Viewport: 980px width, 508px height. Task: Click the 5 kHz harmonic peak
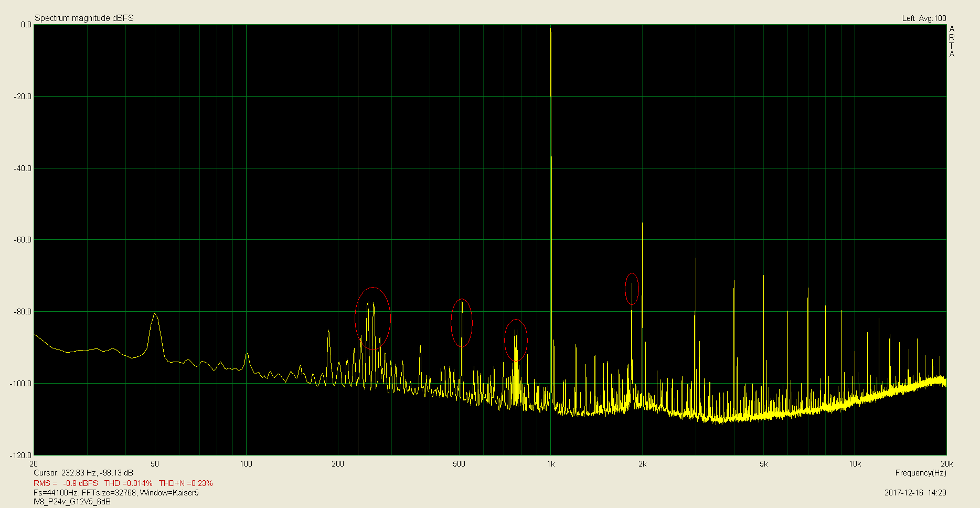(x=763, y=276)
